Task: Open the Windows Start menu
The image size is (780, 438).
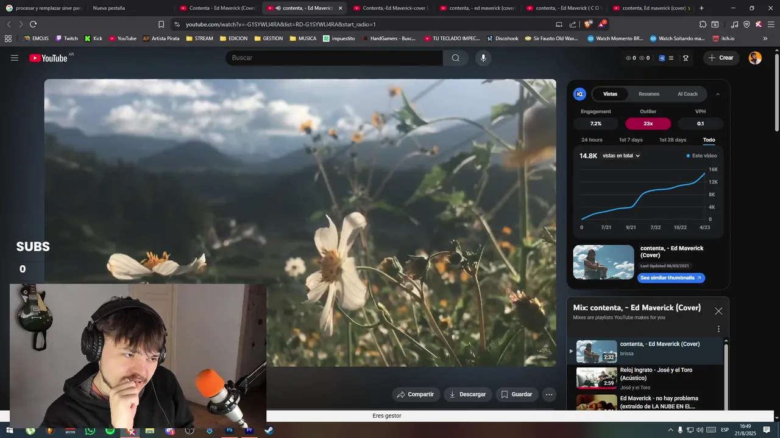Action: pyautogui.click(x=10, y=430)
